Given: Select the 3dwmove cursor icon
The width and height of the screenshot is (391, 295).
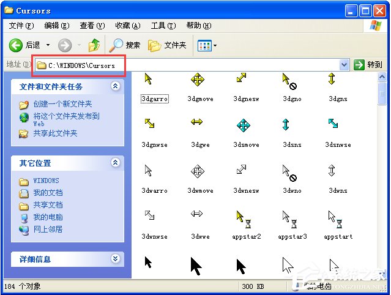Looking at the screenshot, I should (x=198, y=171).
